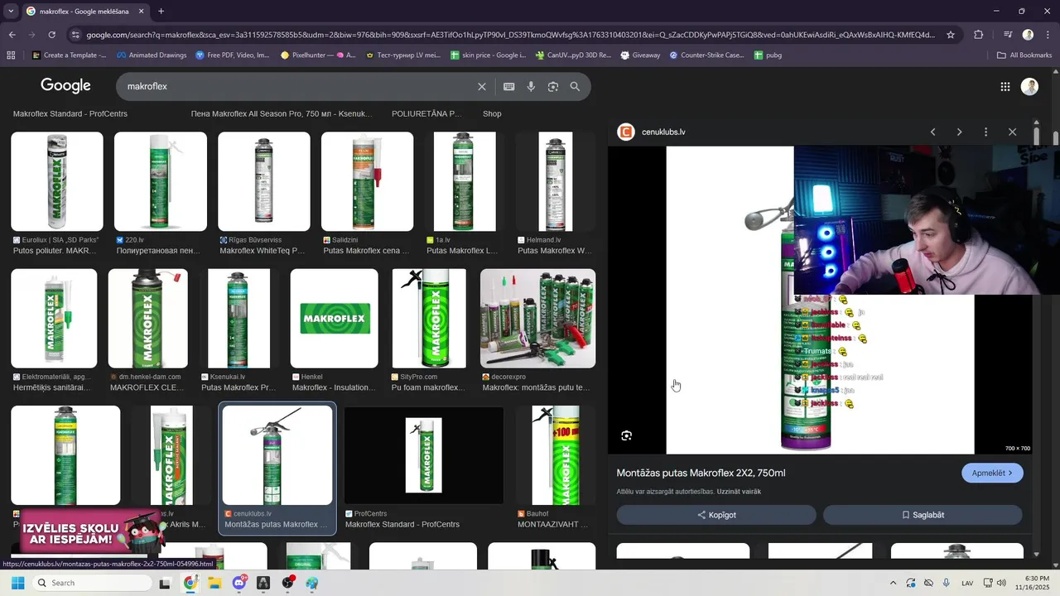Click the Saglabāt save button

click(x=923, y=515)
